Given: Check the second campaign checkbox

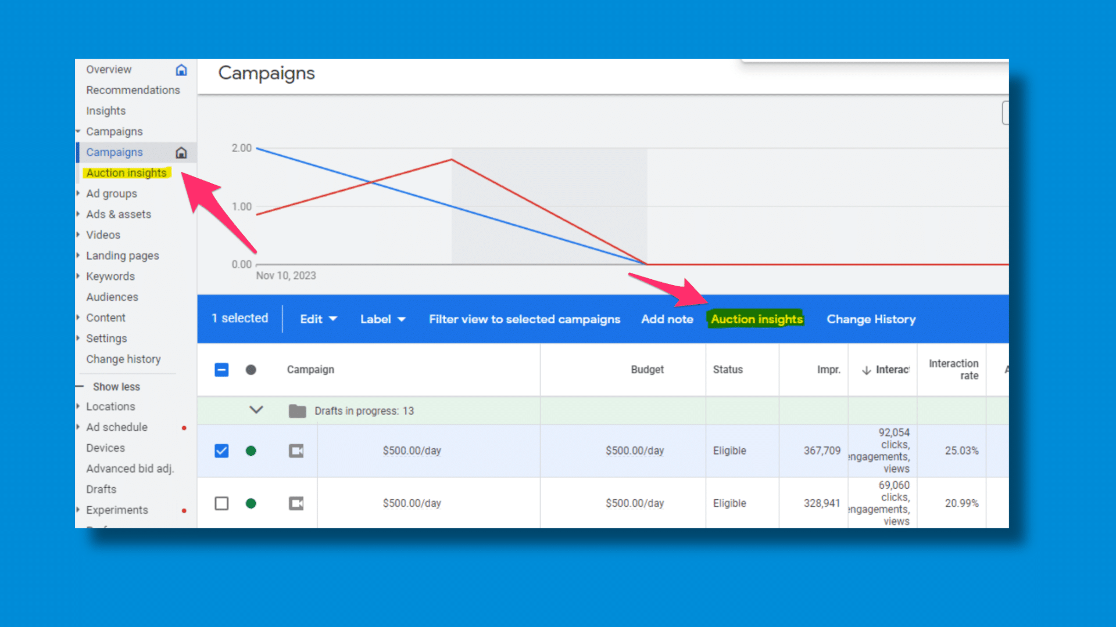Looking at the screenshot, I should pos(221,503).
